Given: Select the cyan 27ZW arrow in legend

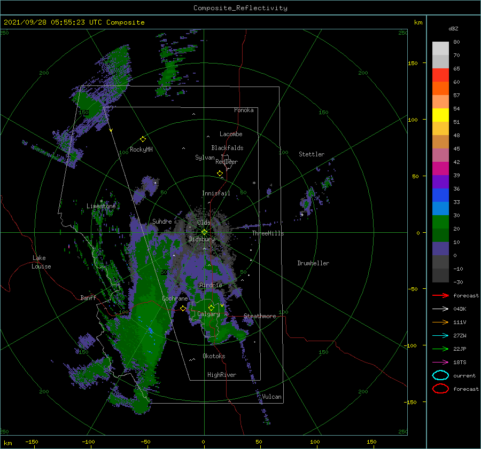Looking at the screenshot, I should pyautogui.click(x=440, y=336).
